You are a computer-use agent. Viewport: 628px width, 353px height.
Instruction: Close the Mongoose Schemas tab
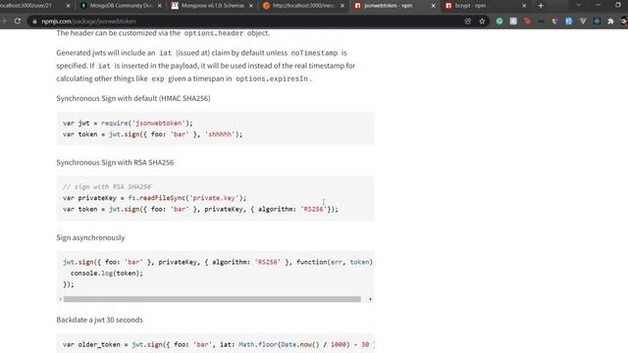[x=251, y=6]
